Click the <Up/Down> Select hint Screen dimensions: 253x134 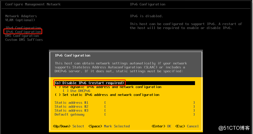tap(68, 126)
